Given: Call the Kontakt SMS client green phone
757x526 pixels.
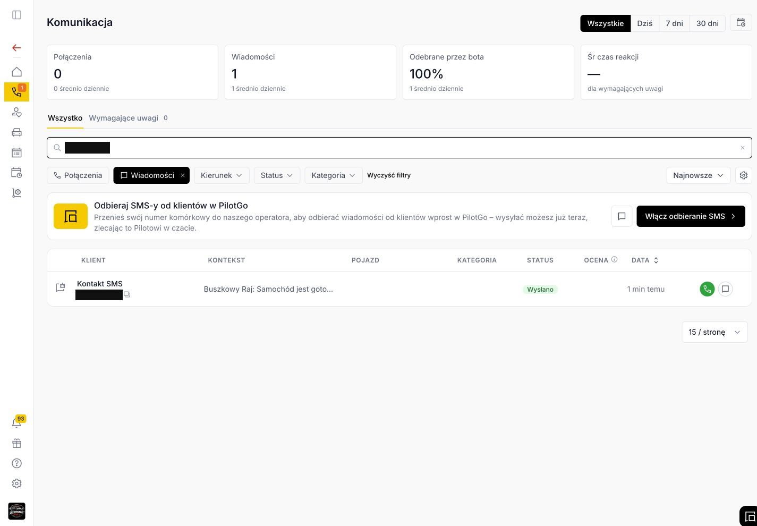Looking at the screenshot, I should [x=707, y=289].
